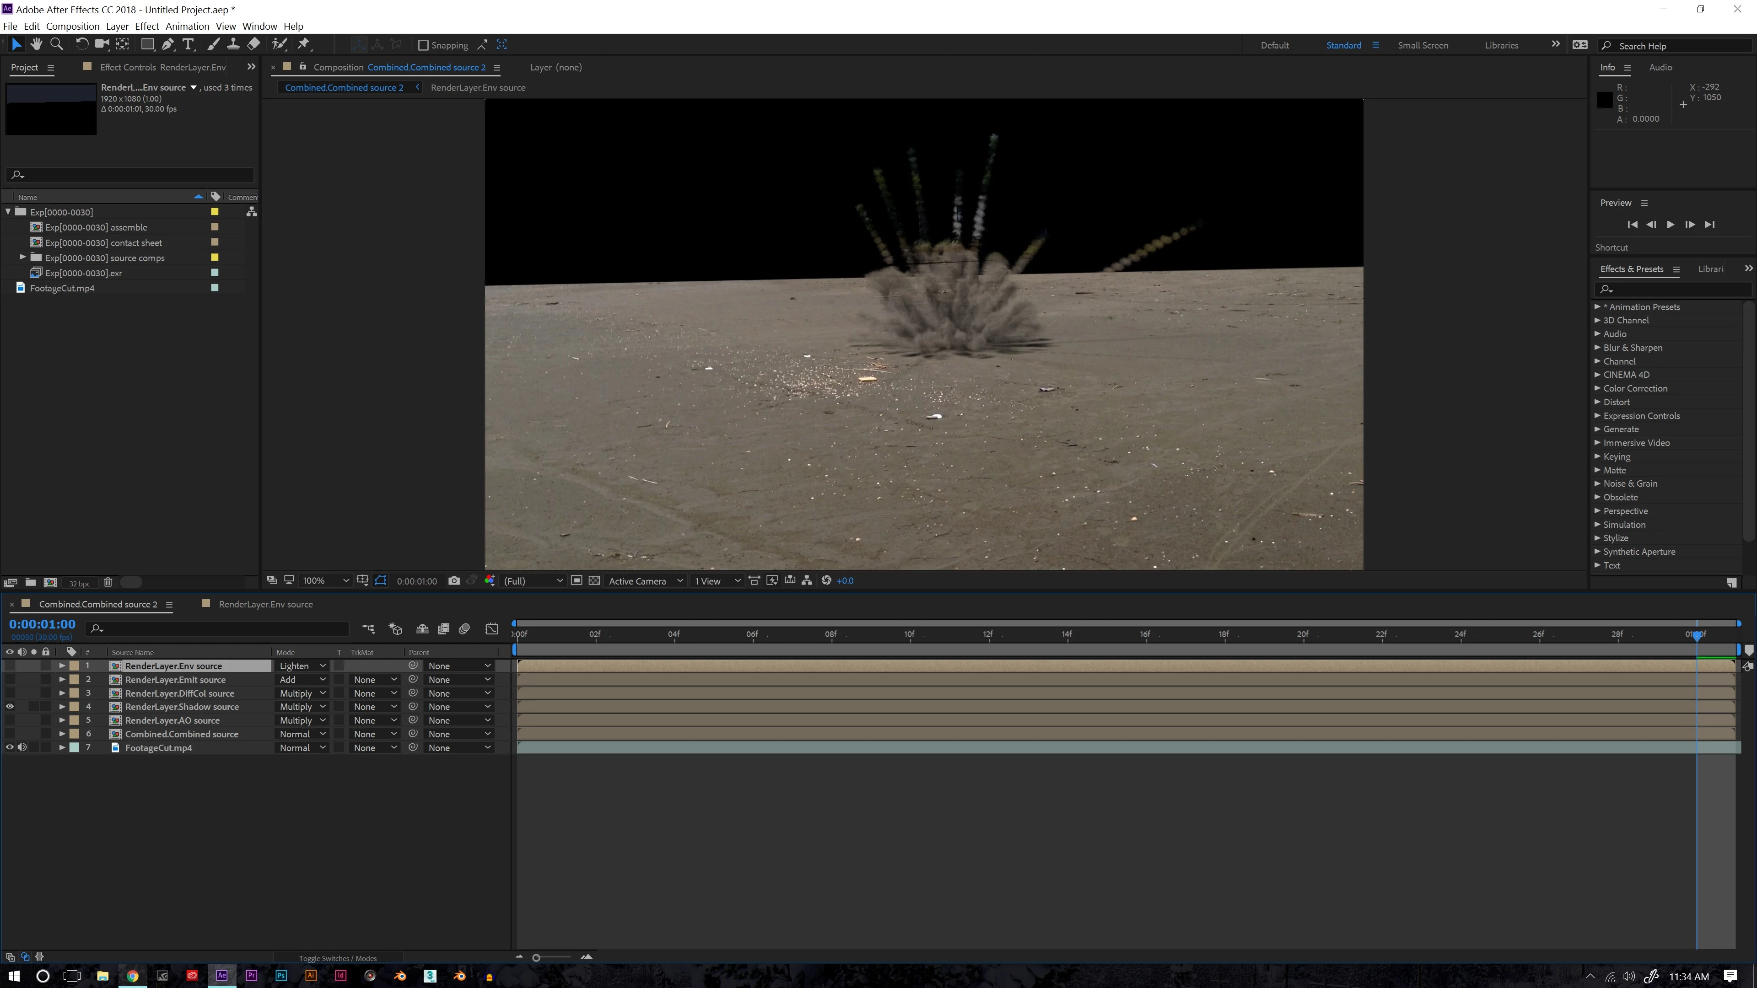Click the Delete trash icon in the Project panel

click(108, 582)
